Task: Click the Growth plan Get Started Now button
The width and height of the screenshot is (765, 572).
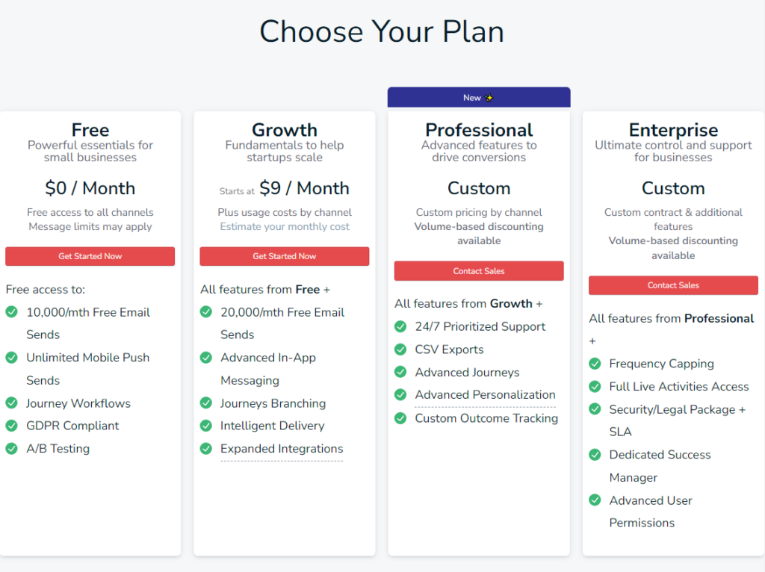Action: click(x=285, y=256)
